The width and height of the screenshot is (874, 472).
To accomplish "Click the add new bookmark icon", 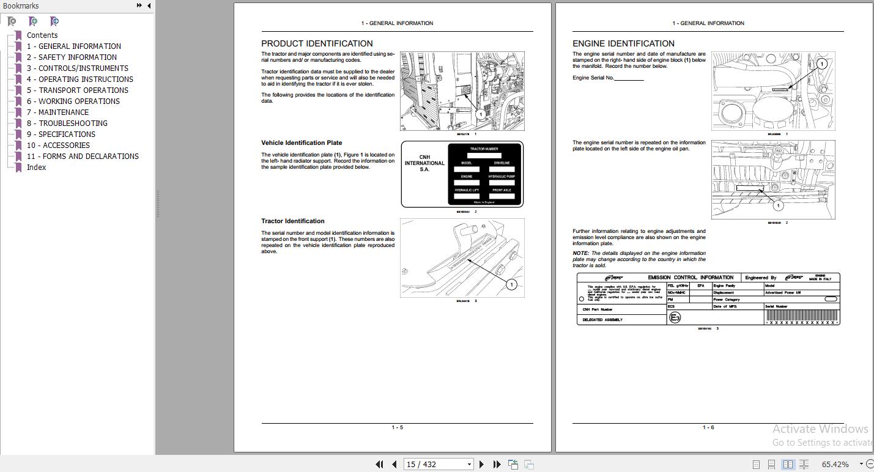I will tap(32, 21).
